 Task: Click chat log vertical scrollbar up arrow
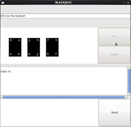tap(129, 68)
